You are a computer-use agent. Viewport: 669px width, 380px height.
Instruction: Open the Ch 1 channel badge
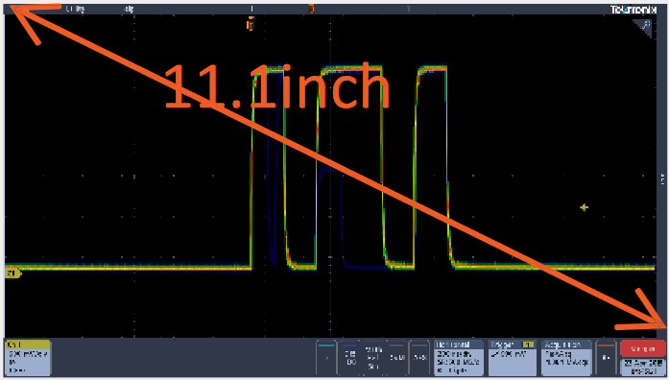click(x=27, y=357)
